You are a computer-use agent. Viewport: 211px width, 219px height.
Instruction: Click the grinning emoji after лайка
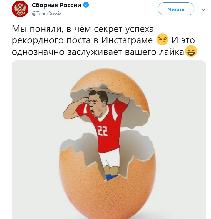[191, 51]
